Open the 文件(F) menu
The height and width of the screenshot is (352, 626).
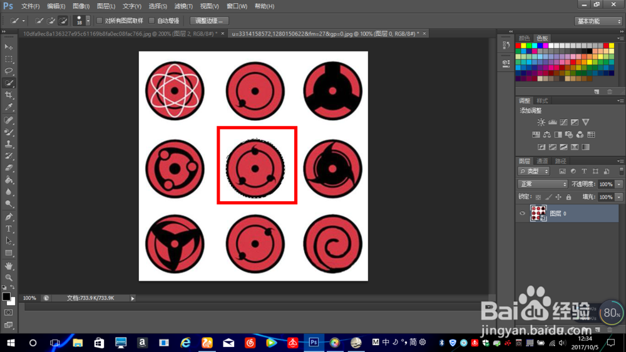[x=30, y=6]
